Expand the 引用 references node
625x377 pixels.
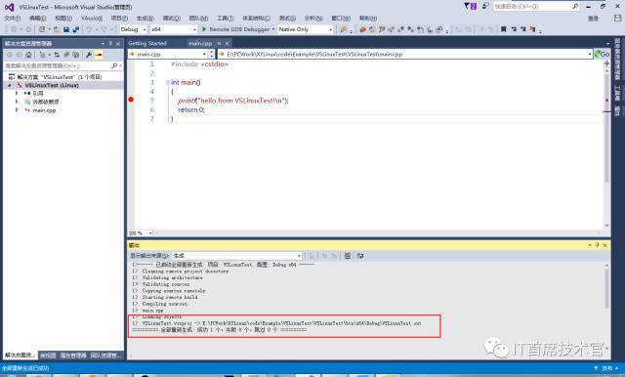17,93
